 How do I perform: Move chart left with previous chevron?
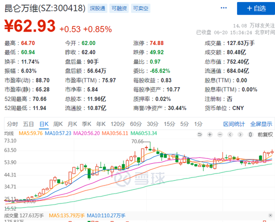(x=230, y=134)
